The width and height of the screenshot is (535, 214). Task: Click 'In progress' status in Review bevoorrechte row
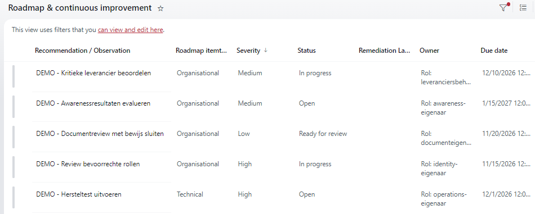(x=315, y=164)
